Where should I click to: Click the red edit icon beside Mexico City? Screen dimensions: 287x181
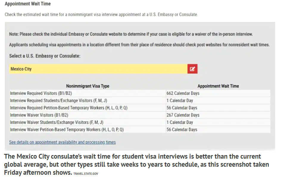click(x=192, y=69)
